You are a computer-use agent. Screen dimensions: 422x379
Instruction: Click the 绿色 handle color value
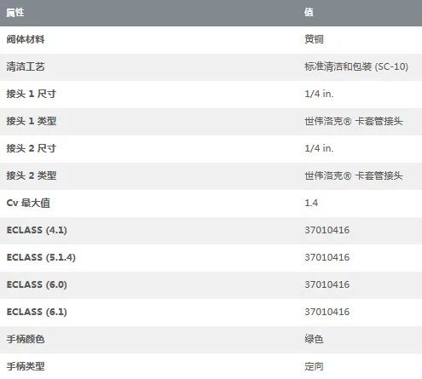(x=314, y=339)
